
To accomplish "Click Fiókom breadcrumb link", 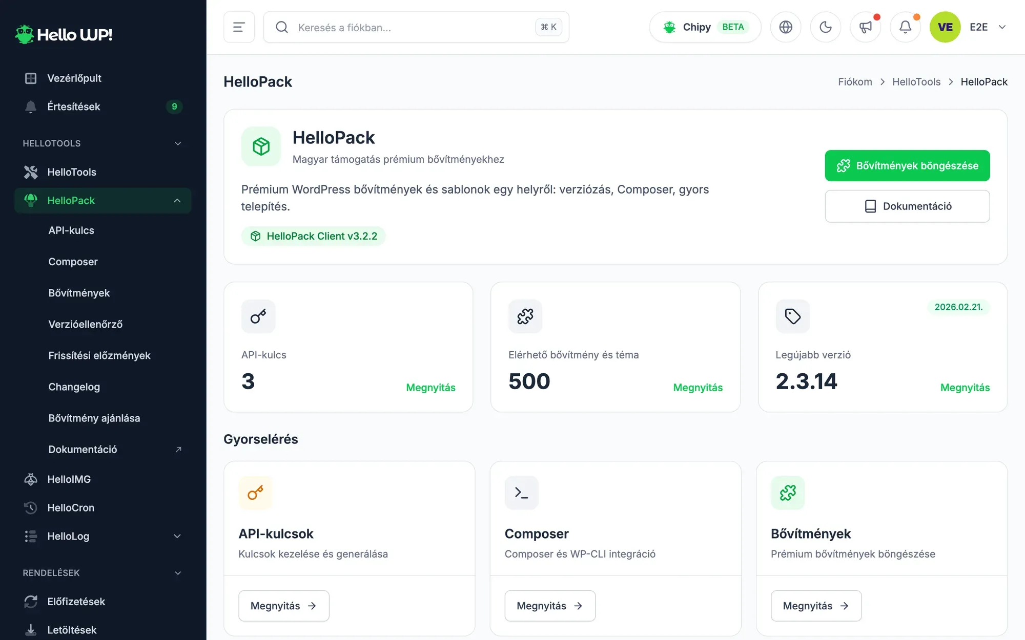I will point(855,82).
